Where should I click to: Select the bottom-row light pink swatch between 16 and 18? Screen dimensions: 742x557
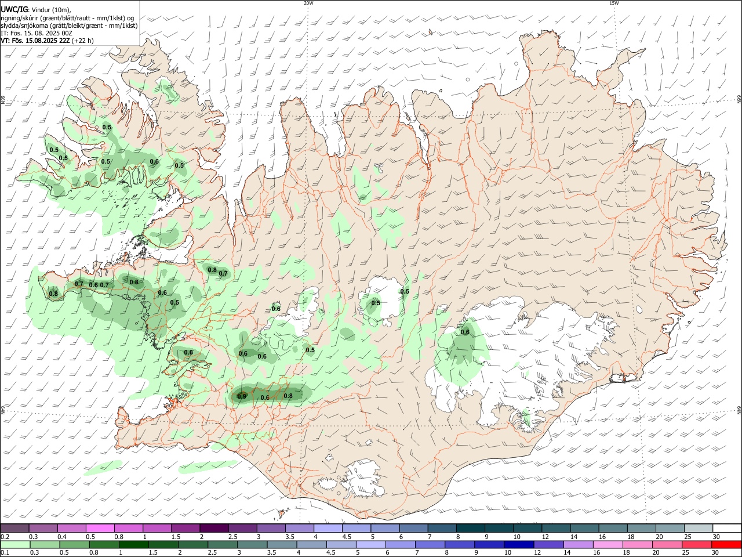(x=608, y=545)
